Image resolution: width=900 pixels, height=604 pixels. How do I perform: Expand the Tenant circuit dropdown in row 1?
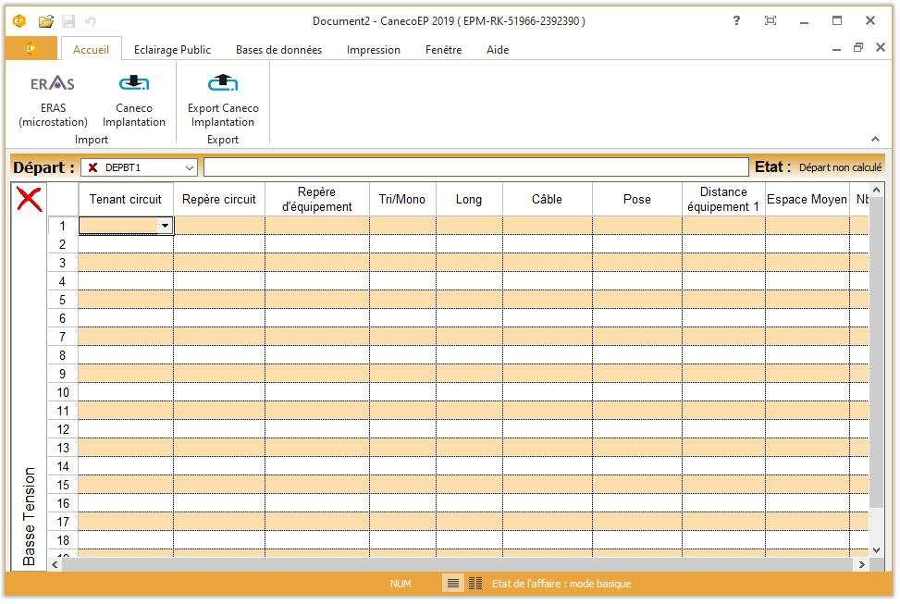165,226
